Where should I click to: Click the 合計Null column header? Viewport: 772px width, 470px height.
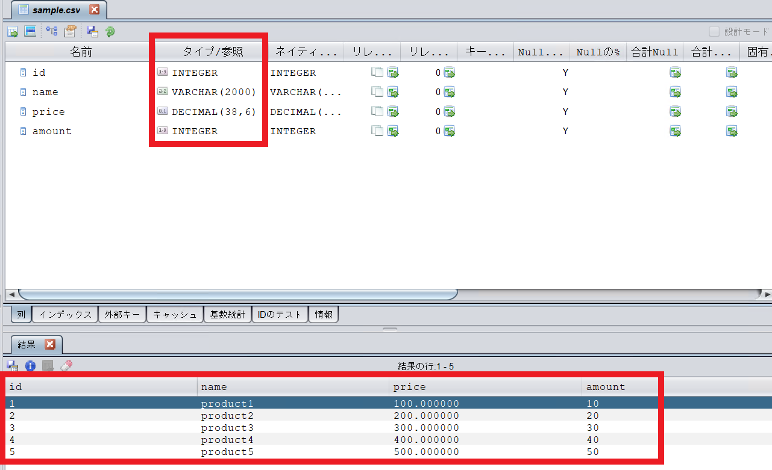click(655, 52)
